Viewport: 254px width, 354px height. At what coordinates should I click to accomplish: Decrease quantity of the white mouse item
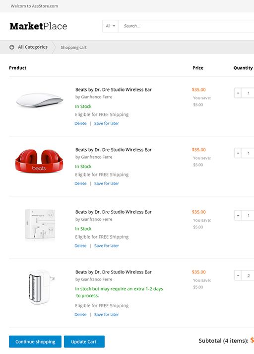point(238,93)
